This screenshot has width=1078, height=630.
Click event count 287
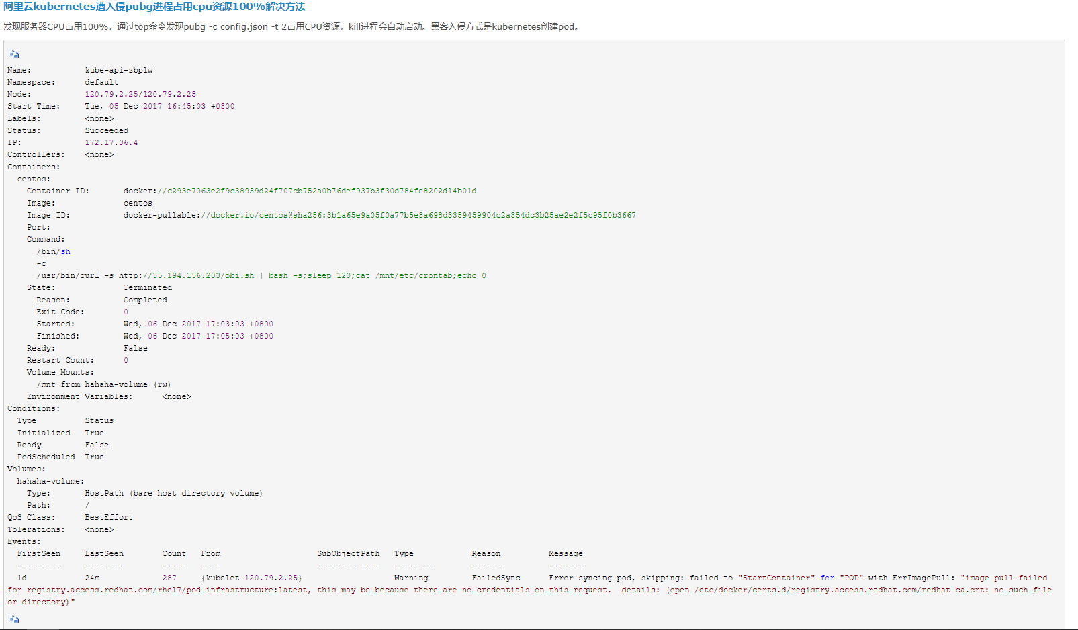(169, 578)
